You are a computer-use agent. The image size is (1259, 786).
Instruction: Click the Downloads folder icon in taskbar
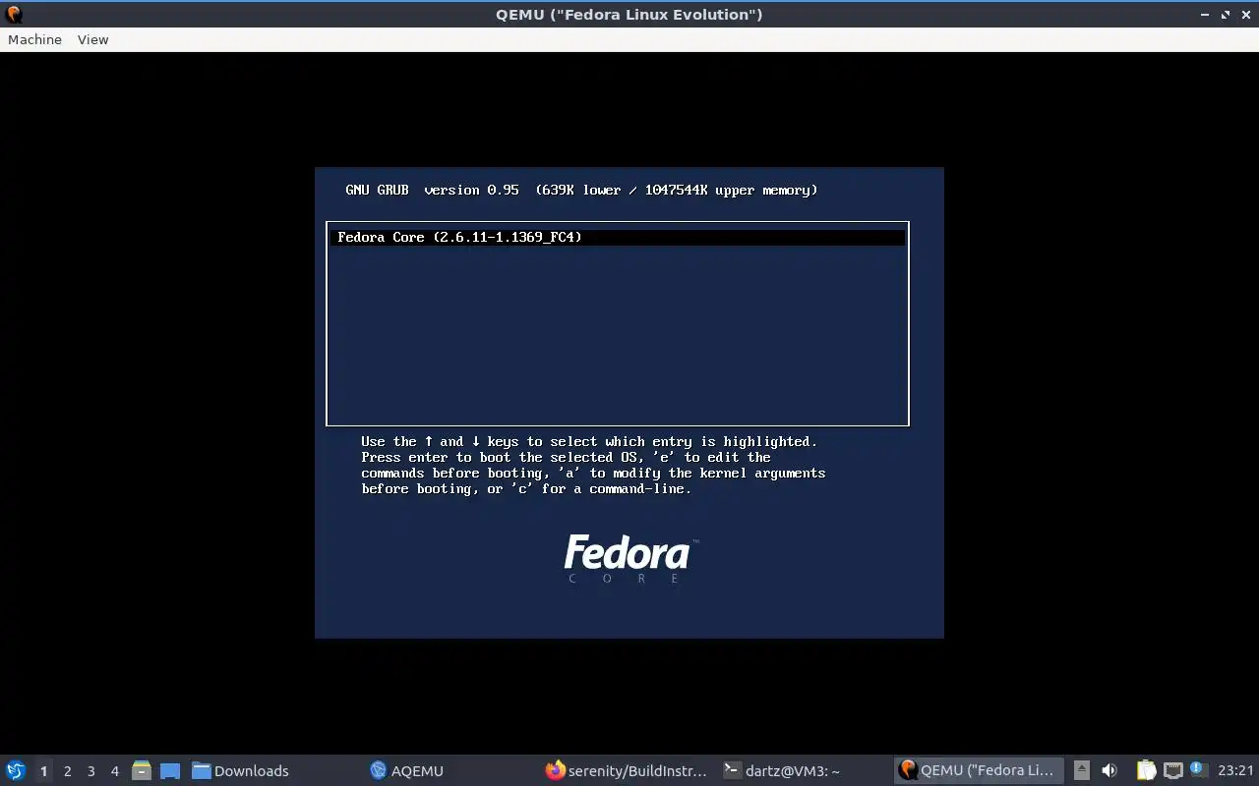click(201, 770)
